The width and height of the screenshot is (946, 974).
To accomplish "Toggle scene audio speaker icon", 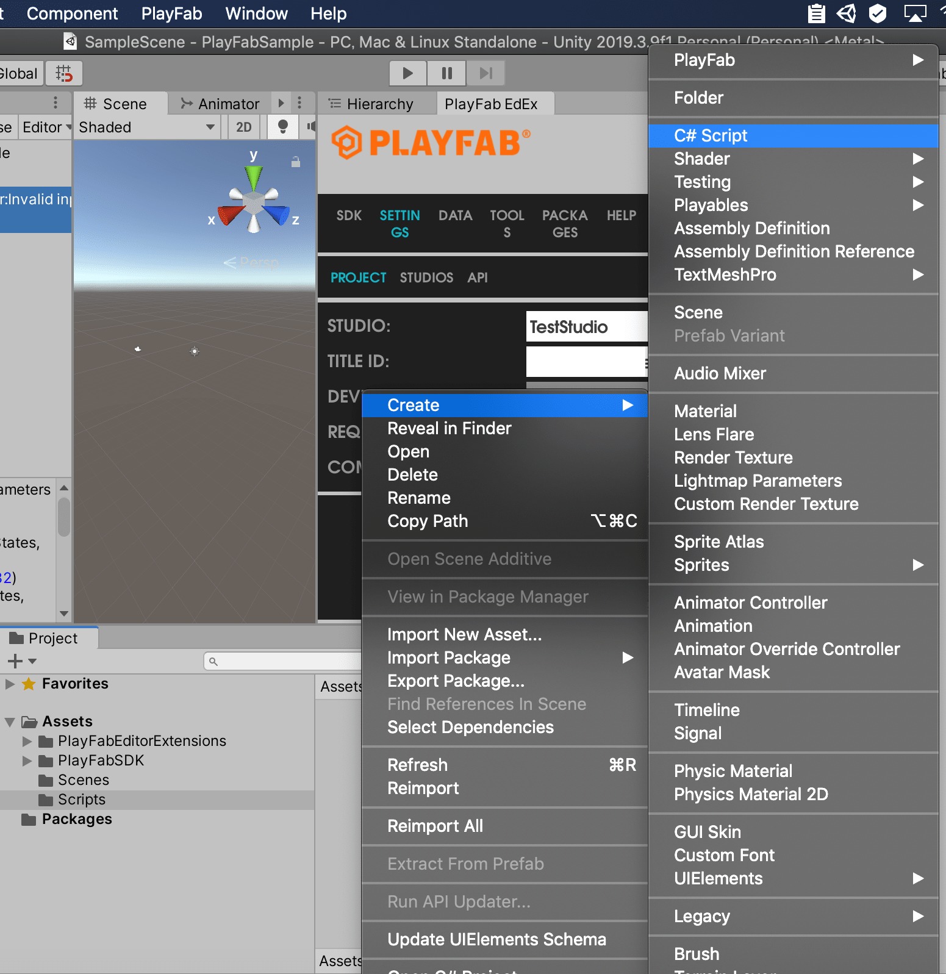I will coord(311,127).
